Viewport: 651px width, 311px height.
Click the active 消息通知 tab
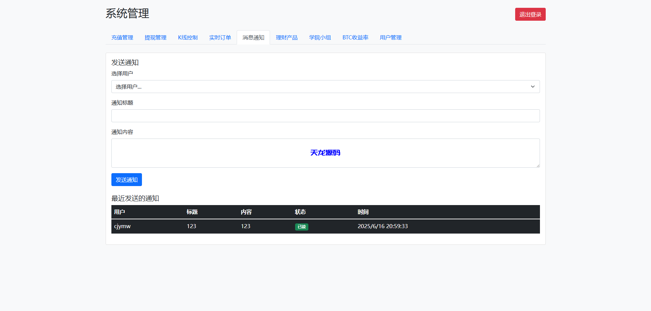pos(253,38)
